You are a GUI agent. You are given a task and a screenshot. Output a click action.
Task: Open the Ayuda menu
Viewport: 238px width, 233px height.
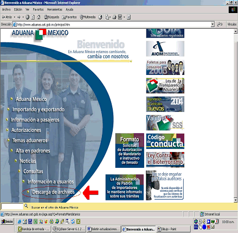69,9
